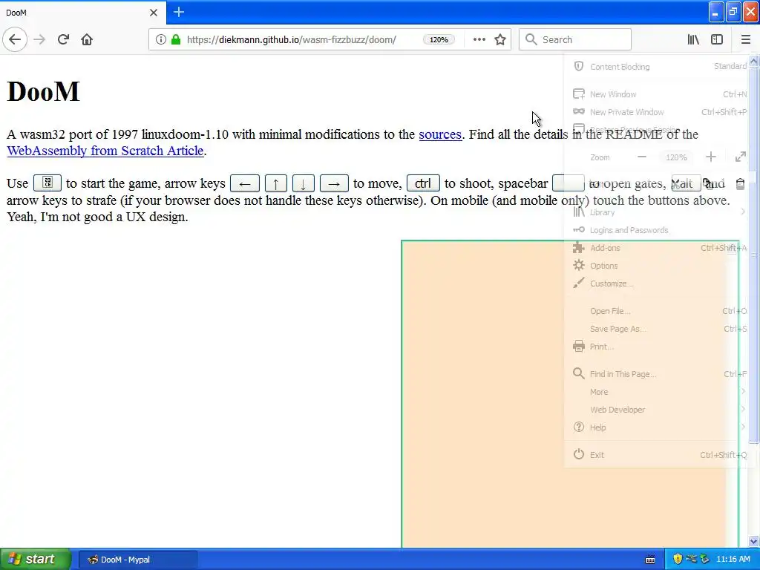Click the on-screen keyboard taskbar icon
This screenshot has width=760, height=570.
click(650, 560)
